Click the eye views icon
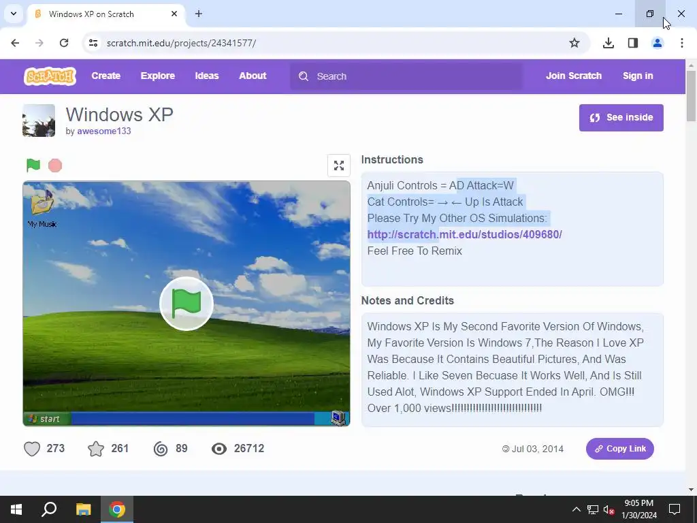 pos(218,449)
